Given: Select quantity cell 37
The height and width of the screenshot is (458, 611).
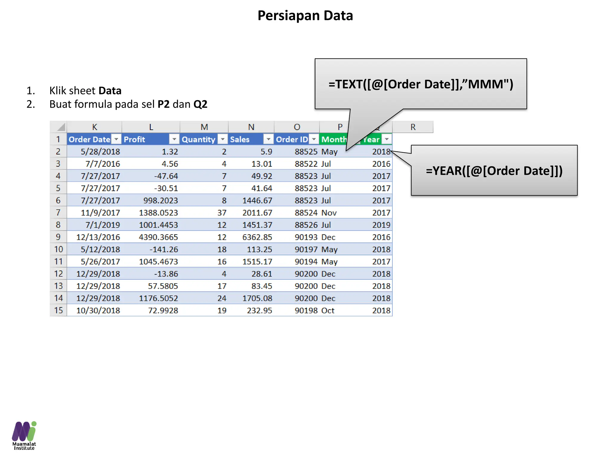Looking at the screenshot, I should (x=204, y=213).
